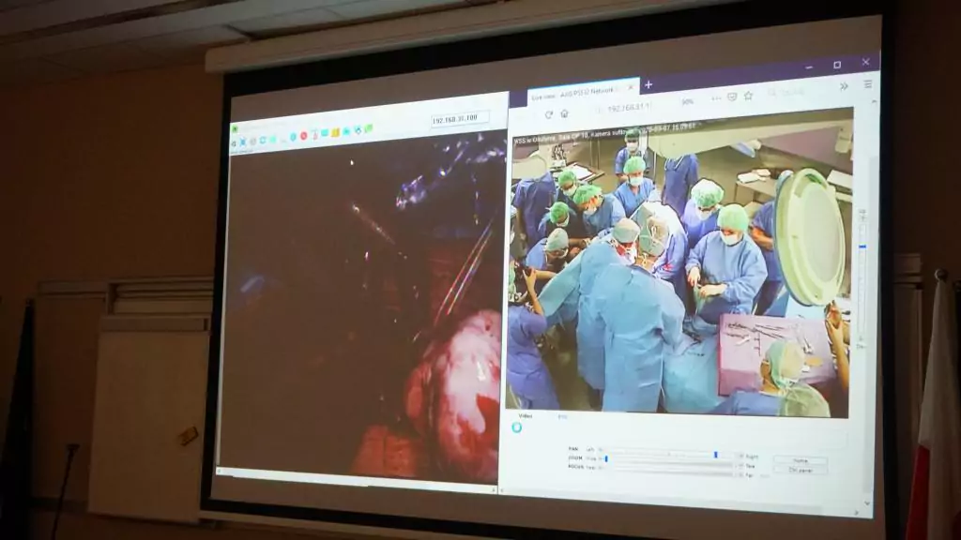Click the 192.168.31.100 address field
This screenshot has height=540, width=961.
pos(458,119)
